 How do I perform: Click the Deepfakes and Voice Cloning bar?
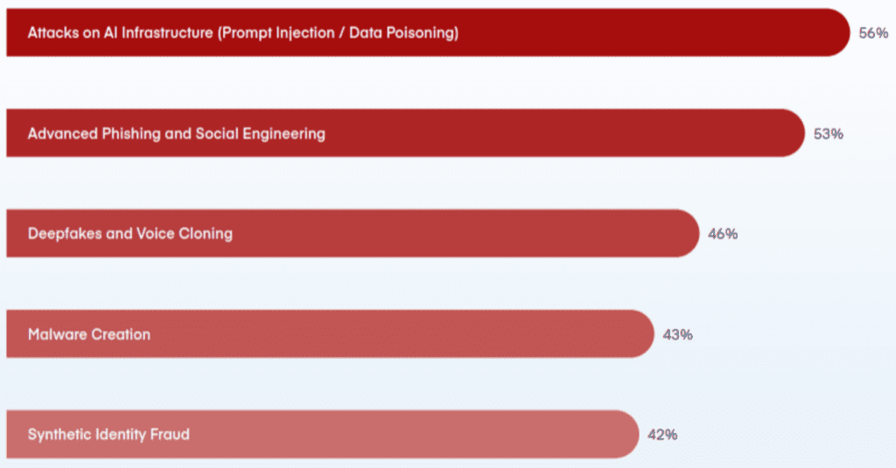tap(353, 234)
